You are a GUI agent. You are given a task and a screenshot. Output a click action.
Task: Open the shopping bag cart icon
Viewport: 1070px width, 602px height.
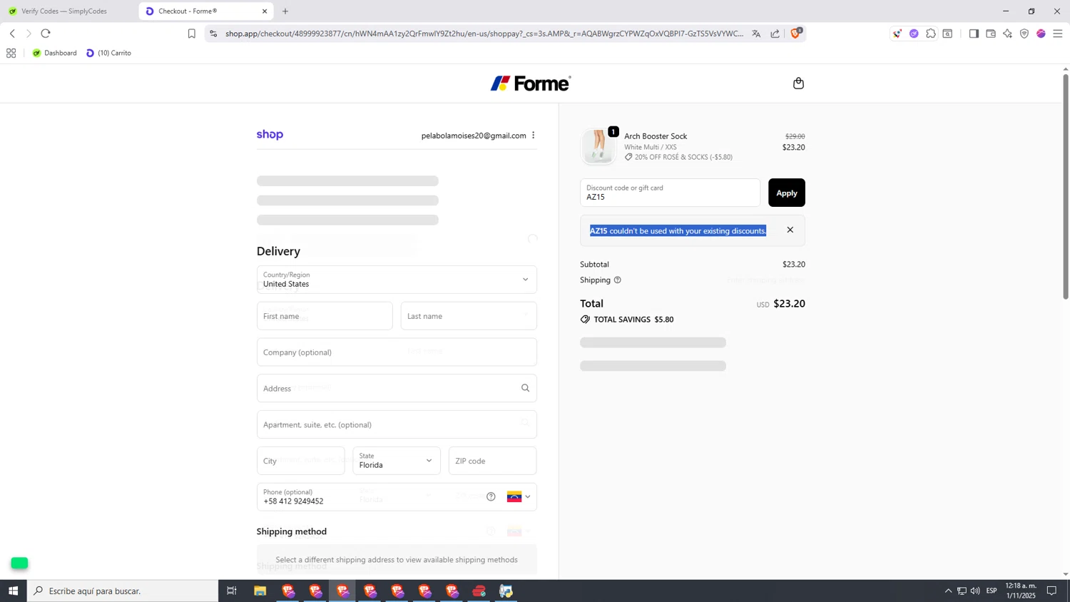[x=798, y=83]
